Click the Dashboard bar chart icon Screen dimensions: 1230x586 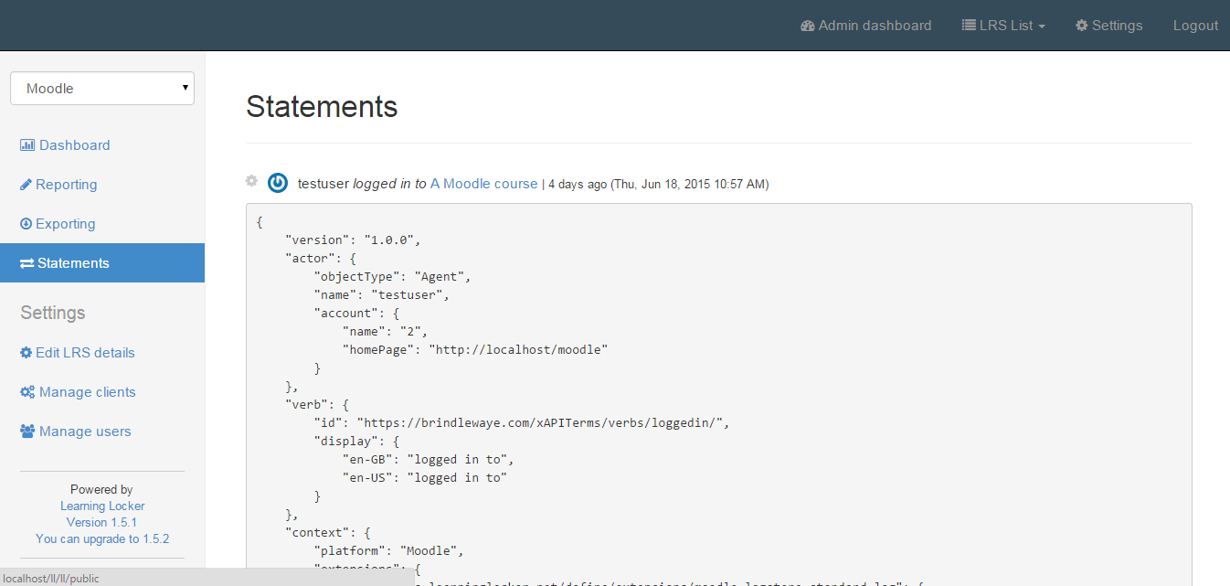[x=27, y=145]
